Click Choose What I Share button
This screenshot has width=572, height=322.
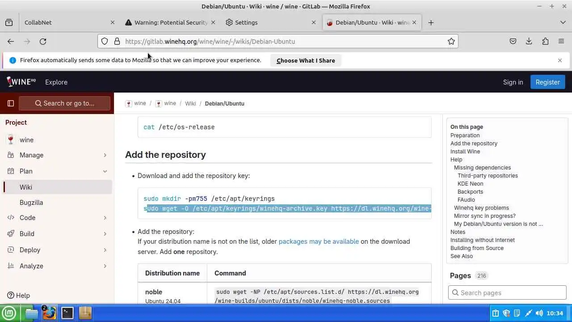(x=306, y=60)
